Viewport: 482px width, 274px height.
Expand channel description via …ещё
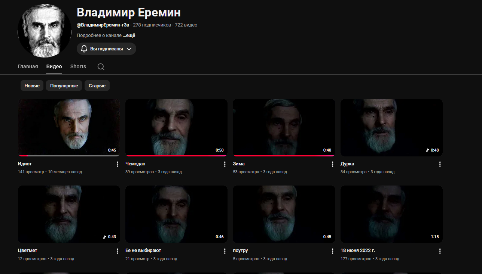click(129, 35)
